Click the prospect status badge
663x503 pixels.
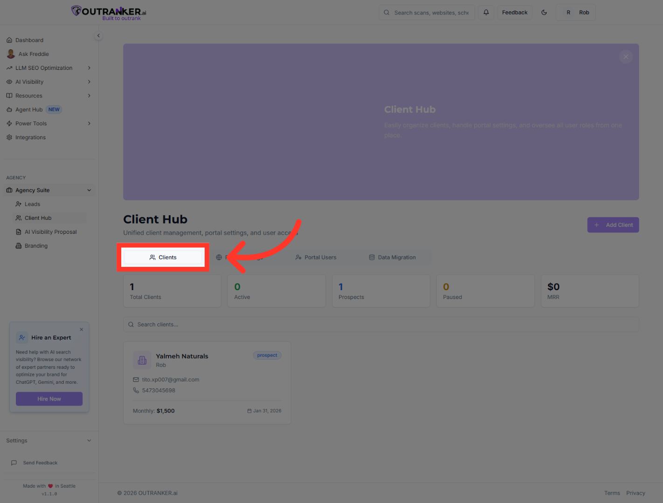tap(267, 355)
